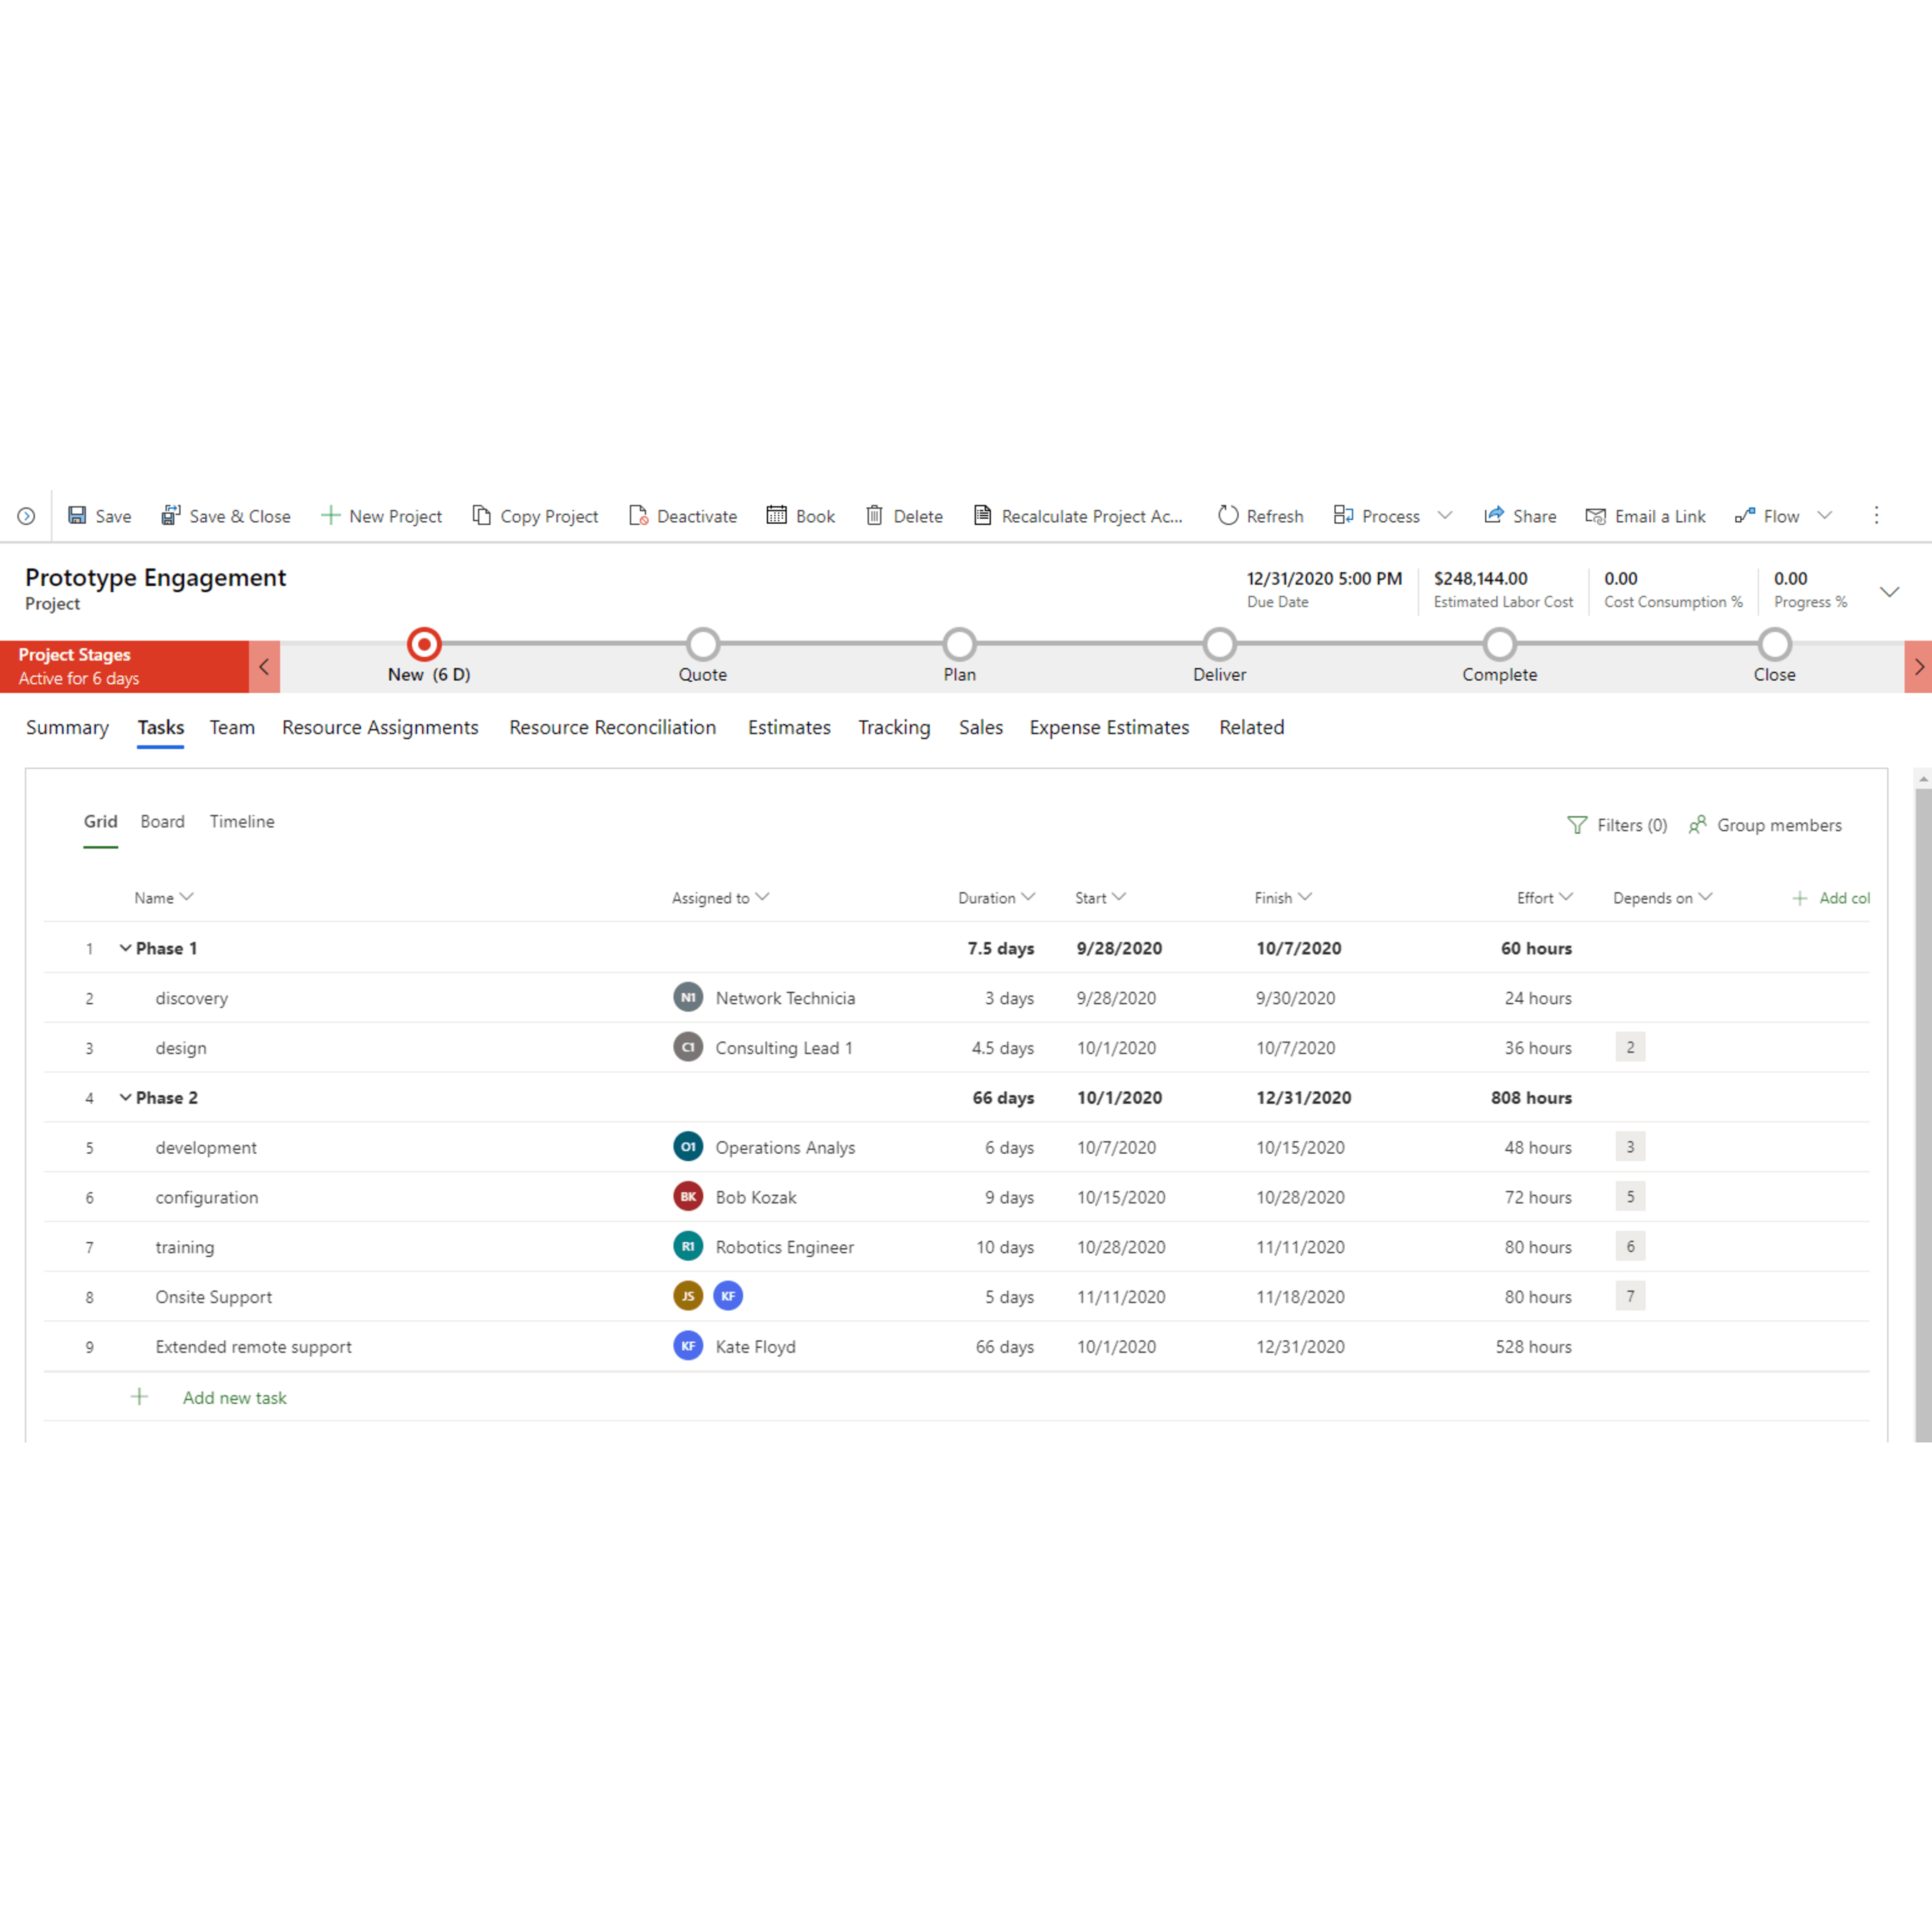
Task: Click the Save icon in command bar
Action: pyautogui.click(x=77, y=515)
